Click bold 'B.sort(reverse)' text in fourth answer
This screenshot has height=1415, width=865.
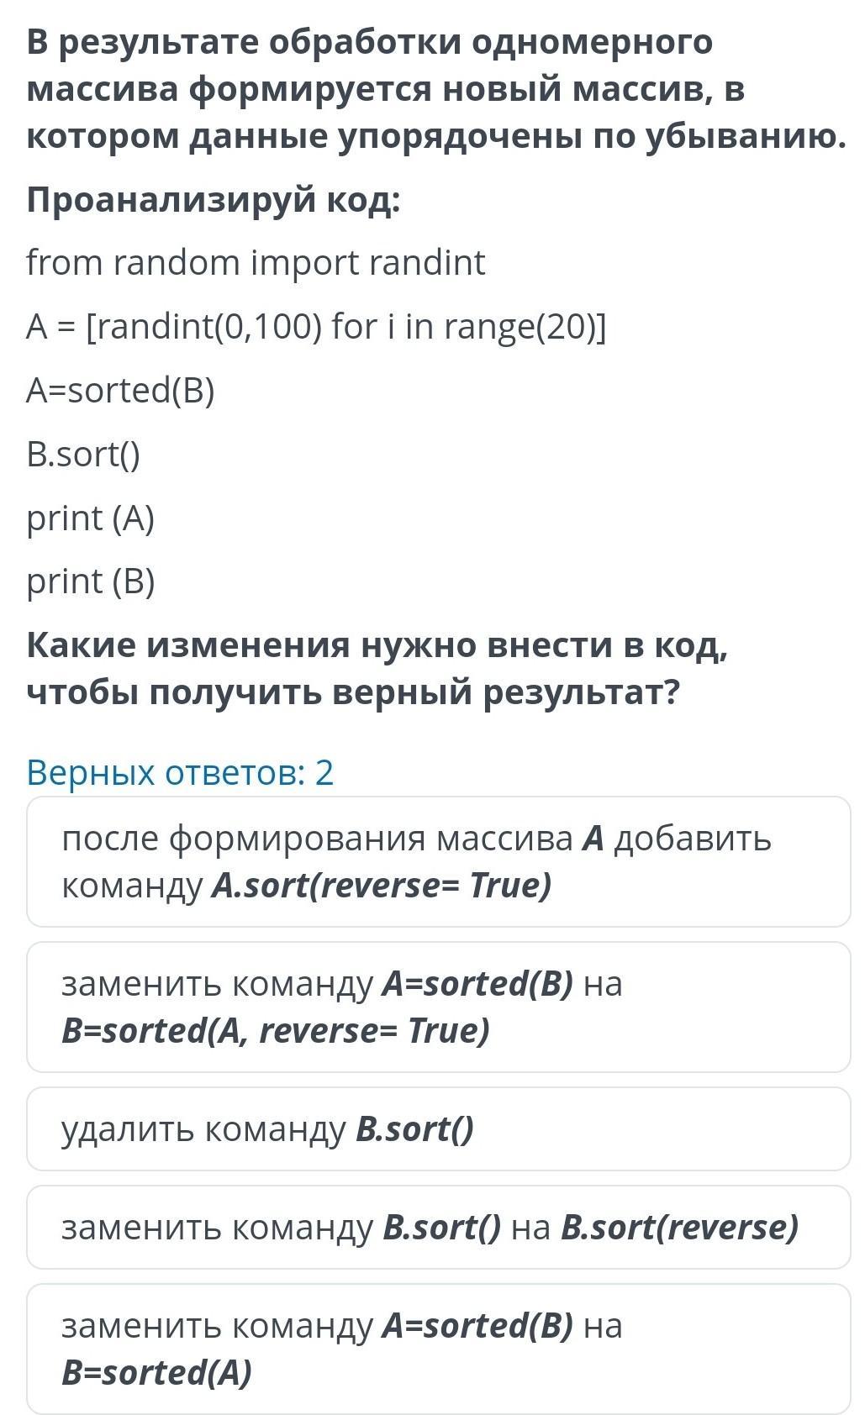point(679,1227)
